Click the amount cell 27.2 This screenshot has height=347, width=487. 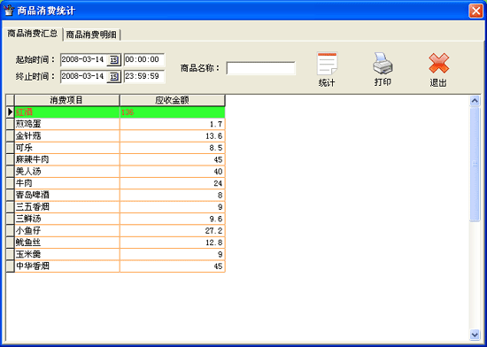(173, 230)
